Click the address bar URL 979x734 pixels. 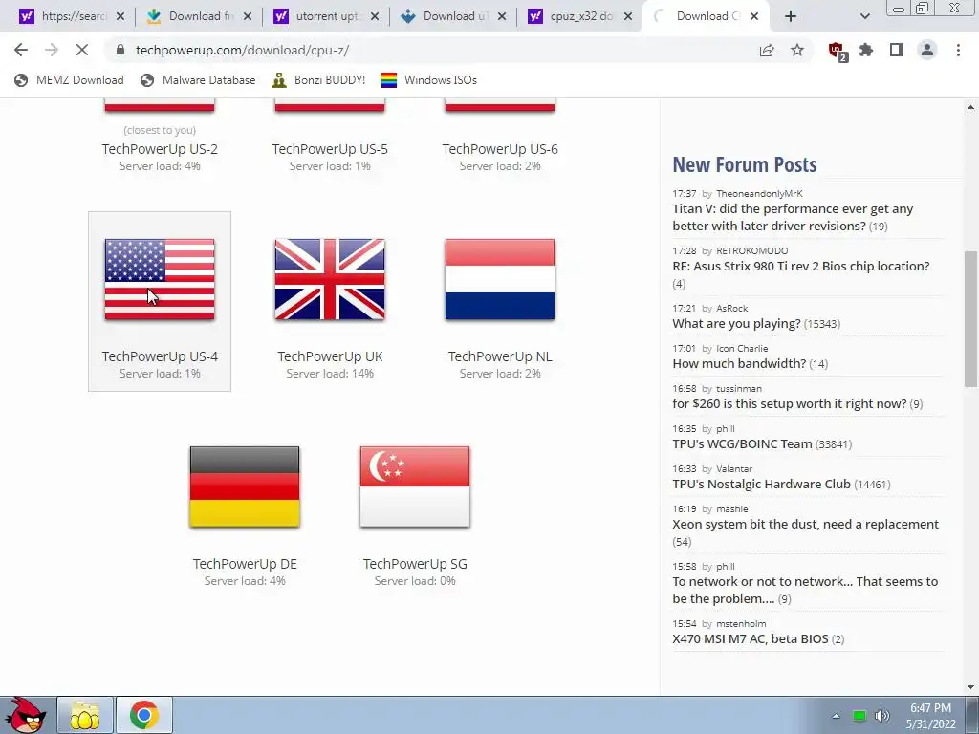coord(242,50)
